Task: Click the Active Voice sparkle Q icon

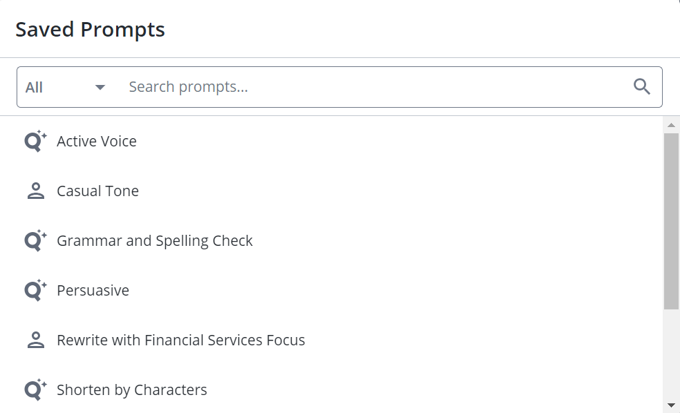Action: (35, 141)
